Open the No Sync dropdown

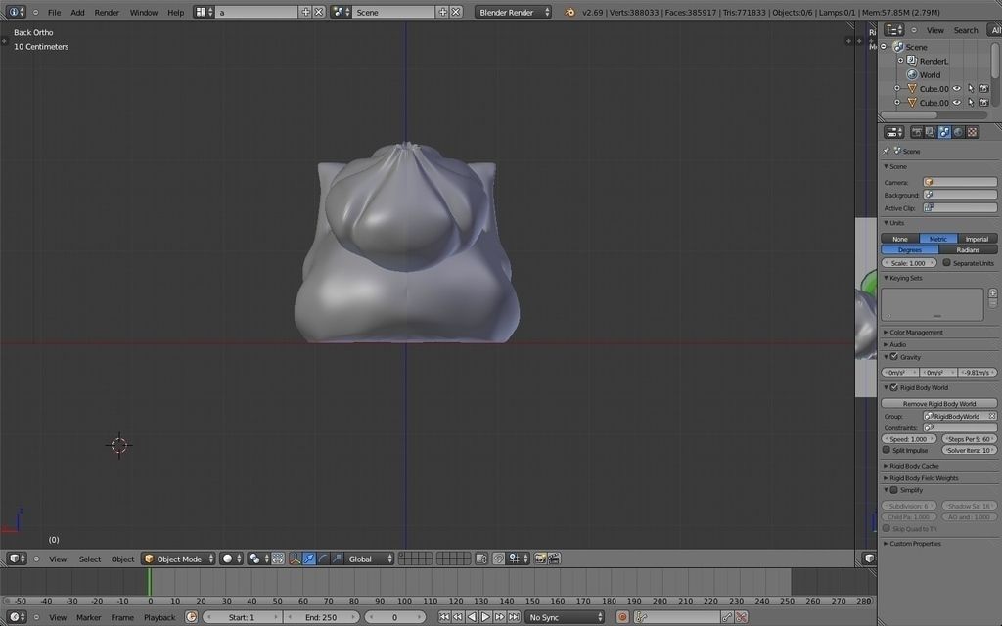[x=565, y=618]
